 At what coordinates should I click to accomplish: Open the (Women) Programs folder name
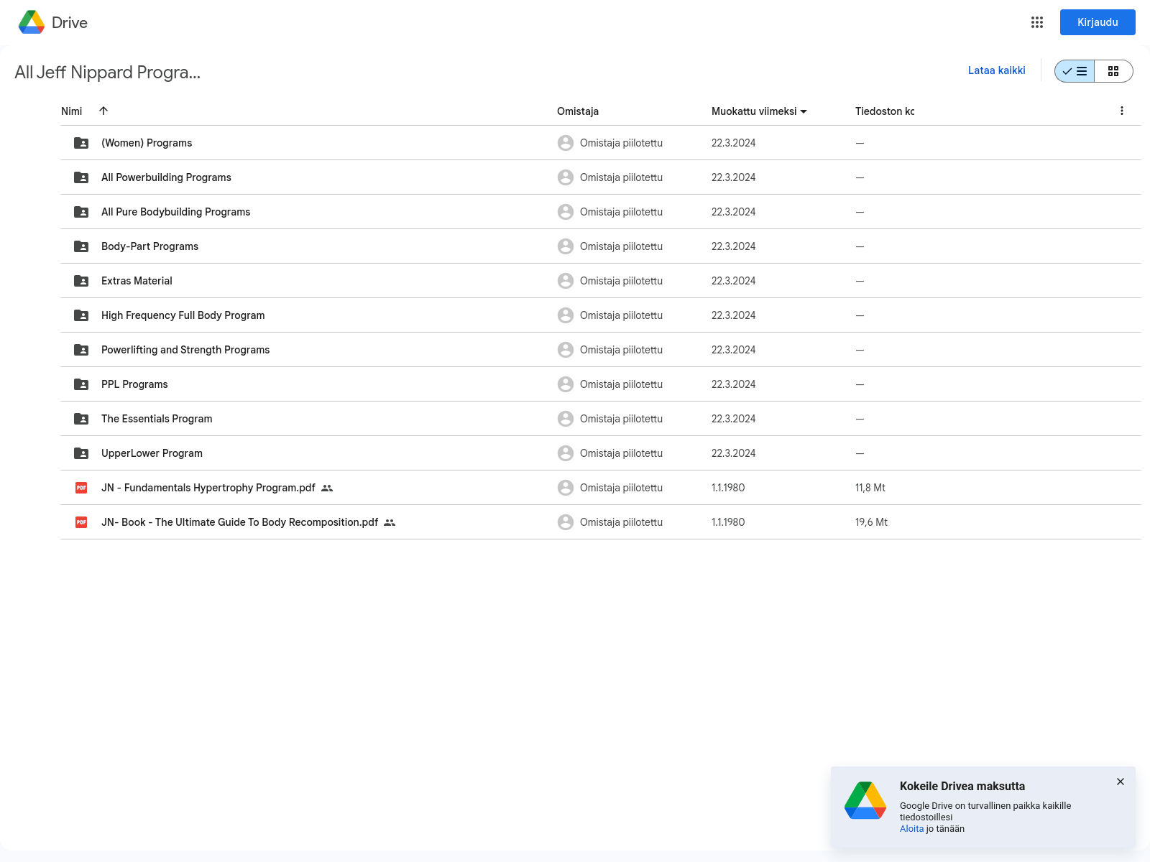pos(147,143)
